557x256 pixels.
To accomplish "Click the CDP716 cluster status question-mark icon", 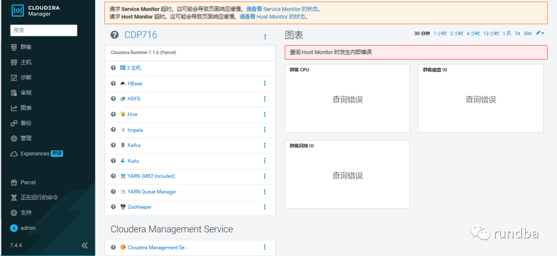I will tap(114, 35).
